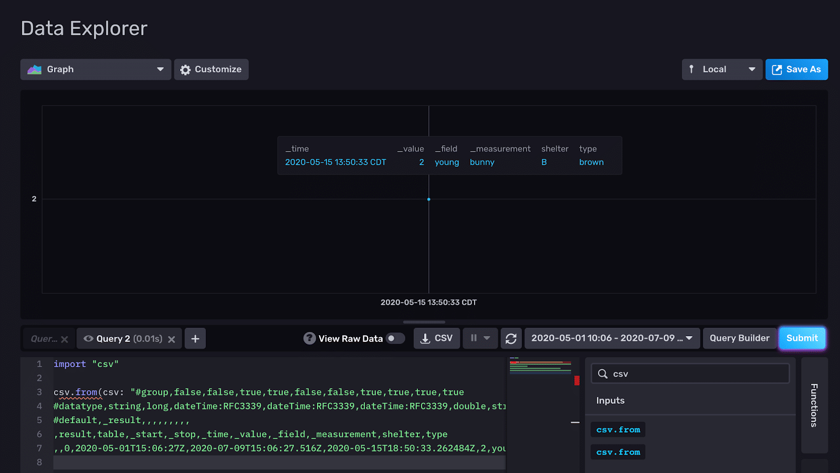
Task: Click the graph type icon beside Graph
Action: click(35, 69)
